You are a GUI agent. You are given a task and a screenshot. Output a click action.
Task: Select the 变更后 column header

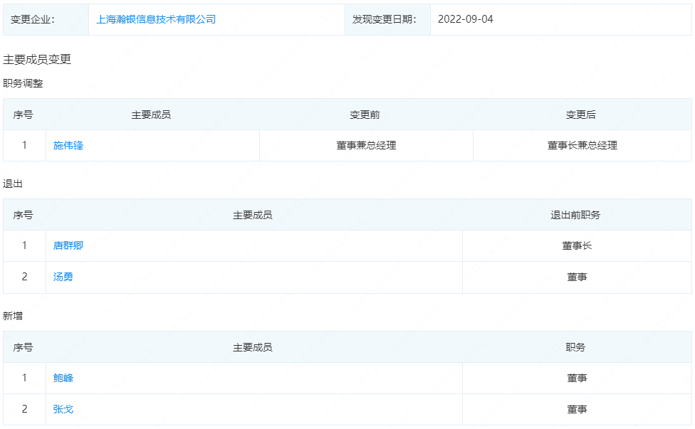click(582, 114)
